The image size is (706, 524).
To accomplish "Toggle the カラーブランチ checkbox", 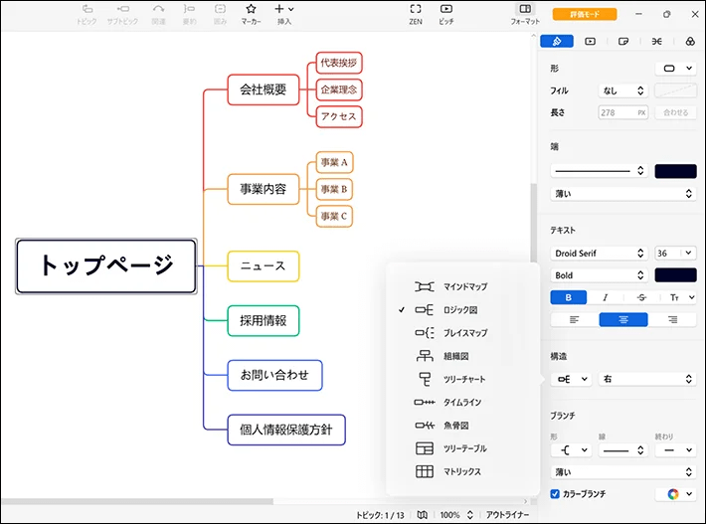I will click(555, 493).
